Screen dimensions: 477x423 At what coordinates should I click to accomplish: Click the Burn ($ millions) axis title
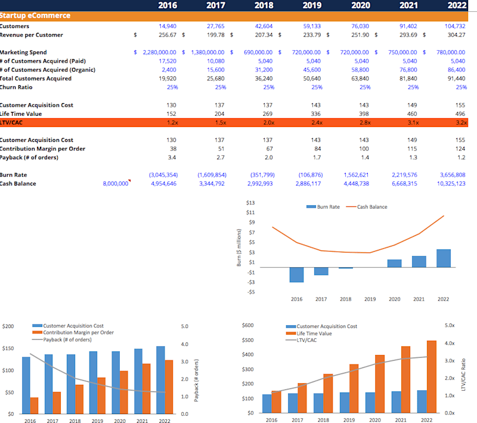point(239,248)
